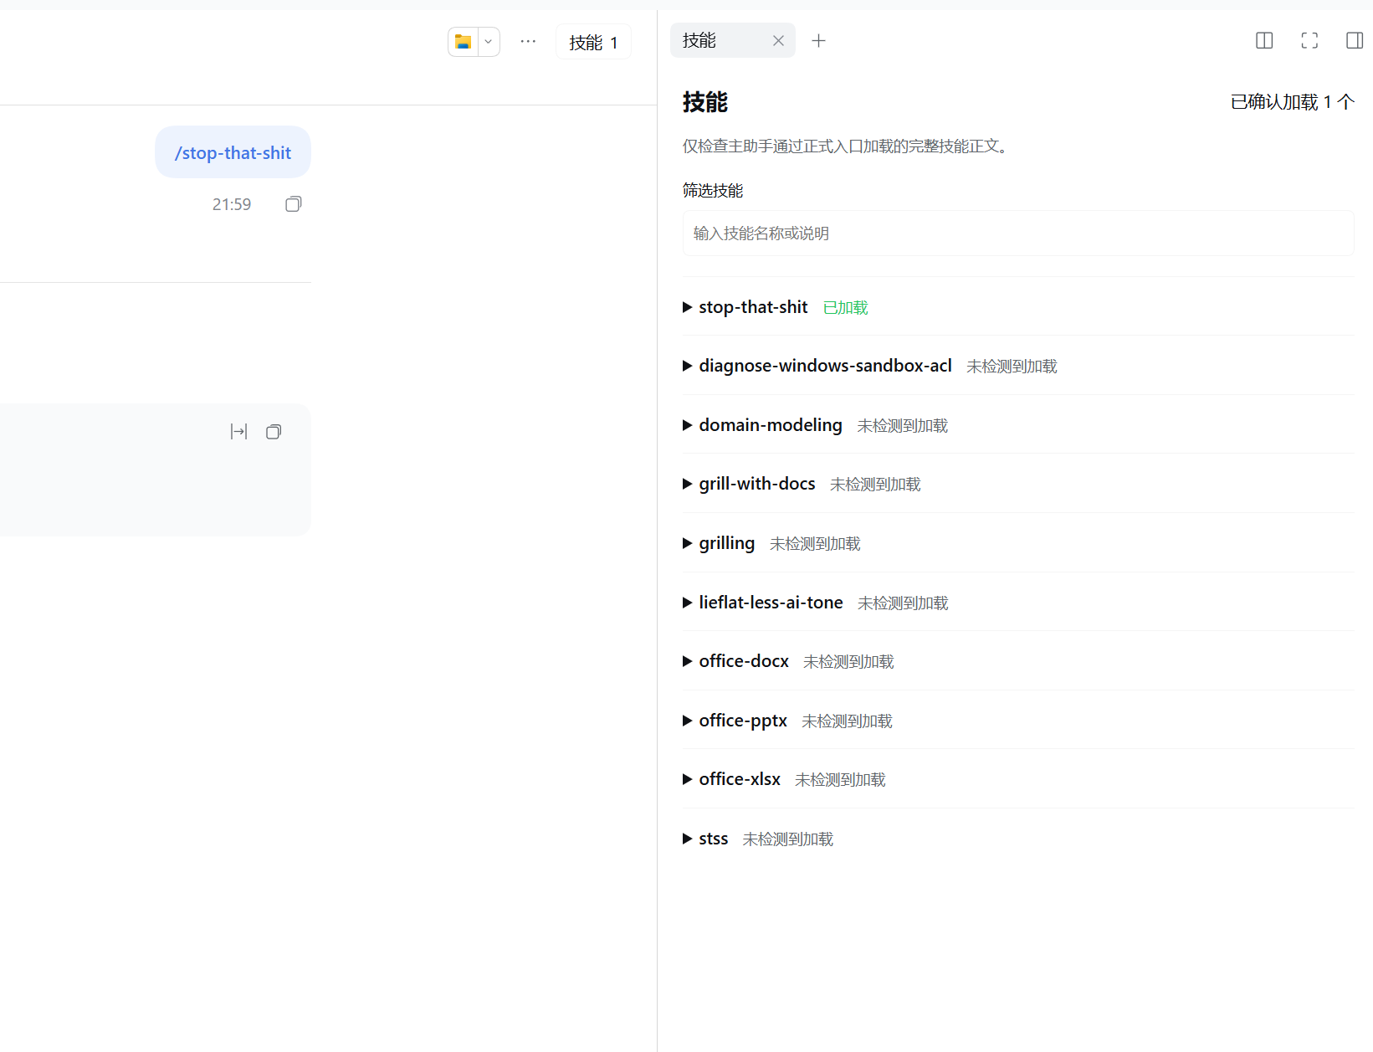
Task: Click the /stop-that-shit command bubble
Action: coord(233,152)
